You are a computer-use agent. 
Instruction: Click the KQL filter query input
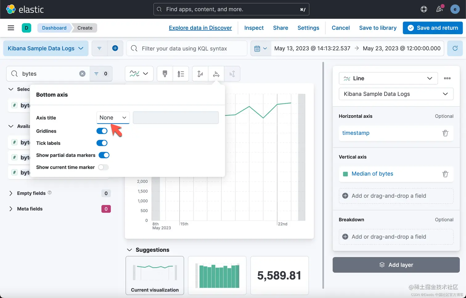(x=187, y=48)
